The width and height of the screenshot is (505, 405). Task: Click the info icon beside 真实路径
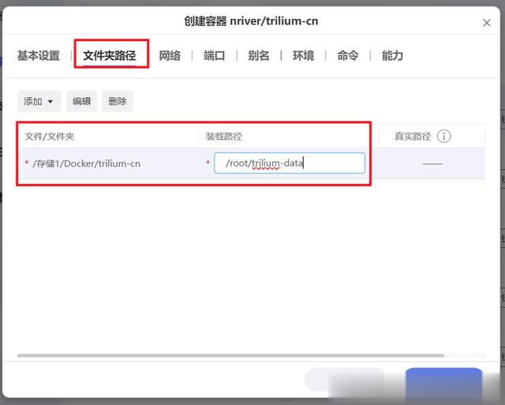coord(443,137)
